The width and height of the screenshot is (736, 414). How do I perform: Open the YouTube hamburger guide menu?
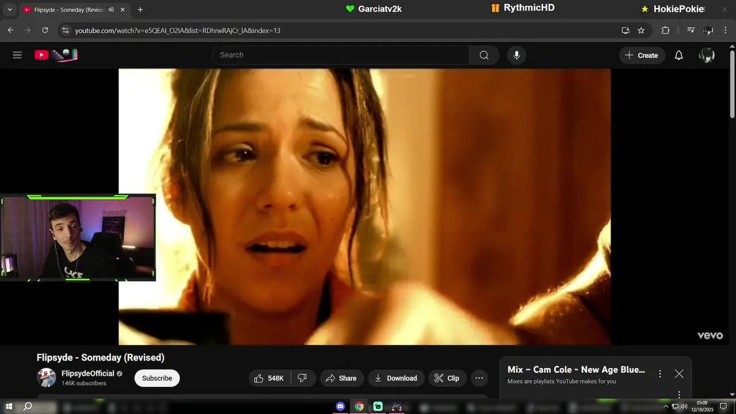pyautogui.click(x=17, y=55)
